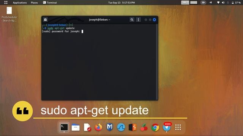Open the Applications menu in top bar
Image resolution: width=243 pixels, height=136 pixels.
[20, 3]
